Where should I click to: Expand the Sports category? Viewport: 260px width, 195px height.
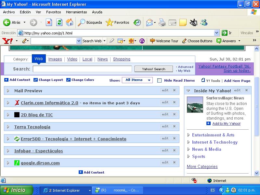pyautogui.click(x=188, y=156)
